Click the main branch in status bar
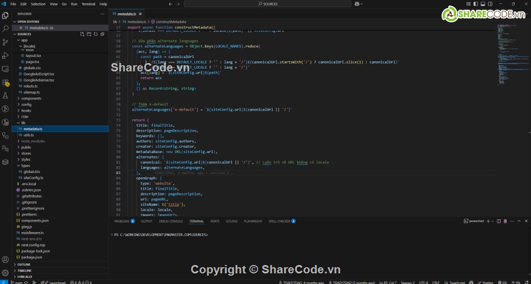This screenshot has width=531, height=284. pyautogui.click(x=16, y=282)
